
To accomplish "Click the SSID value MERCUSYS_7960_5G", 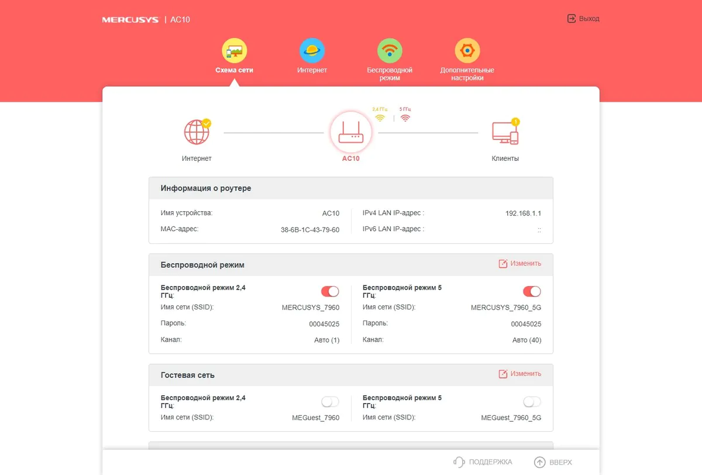I will pos(506,308).
